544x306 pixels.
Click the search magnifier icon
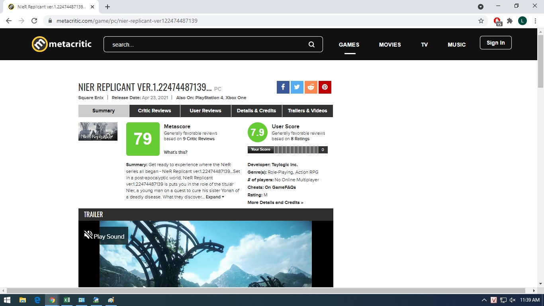point(311,45)
